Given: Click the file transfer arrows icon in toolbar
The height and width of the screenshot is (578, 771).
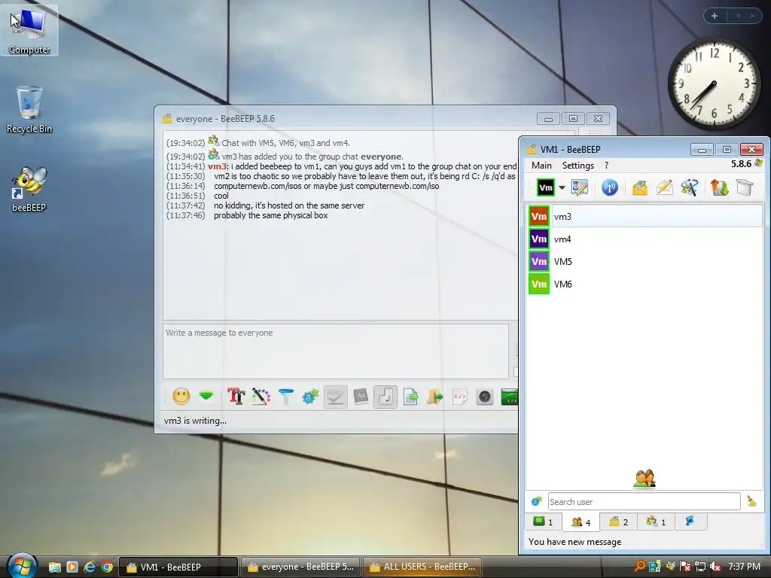Looking at the screenshot, I should (x=719, y=187).
